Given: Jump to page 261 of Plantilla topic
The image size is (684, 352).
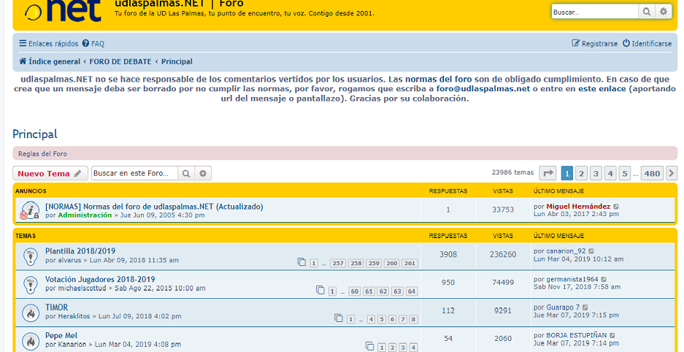Looking at the screenshot, I should pos(409,263).
